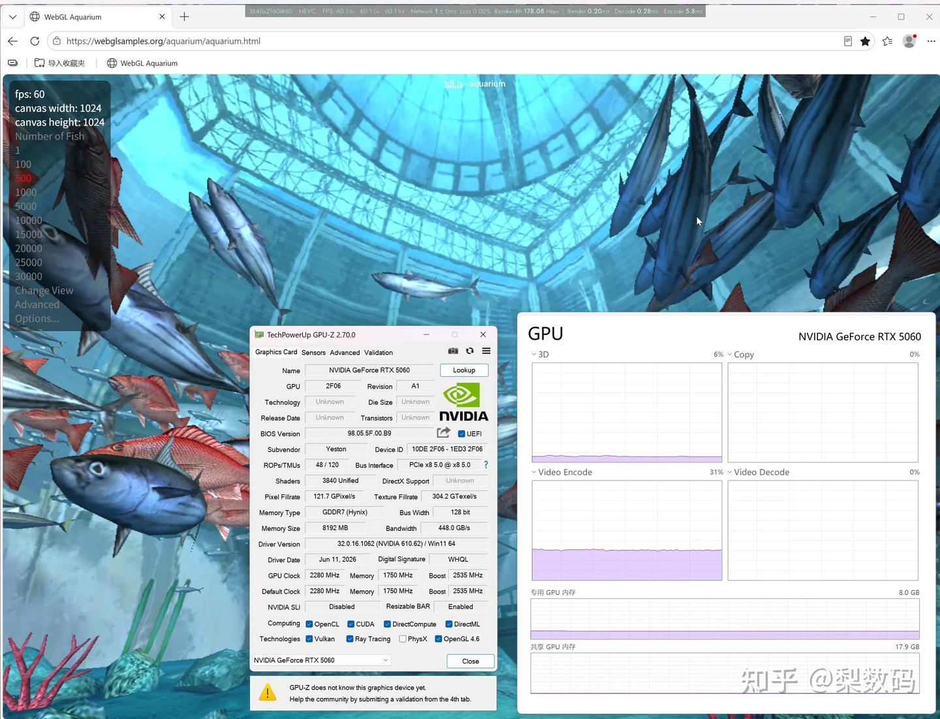
Task: Switch to the Validation tab
Action: 379,353
